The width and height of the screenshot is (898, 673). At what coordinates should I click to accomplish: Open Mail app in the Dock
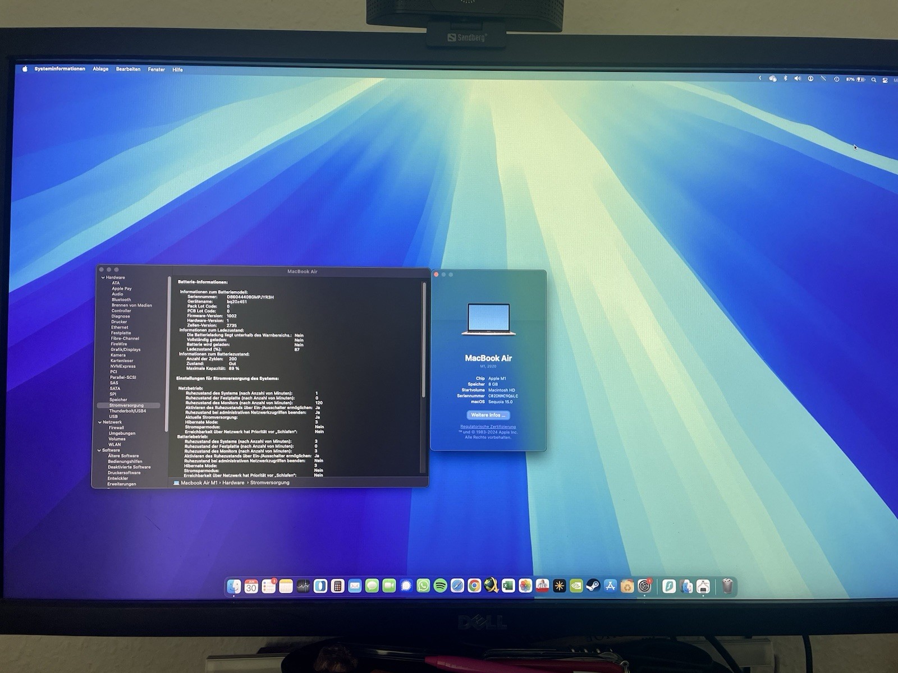tap(355, 587)
